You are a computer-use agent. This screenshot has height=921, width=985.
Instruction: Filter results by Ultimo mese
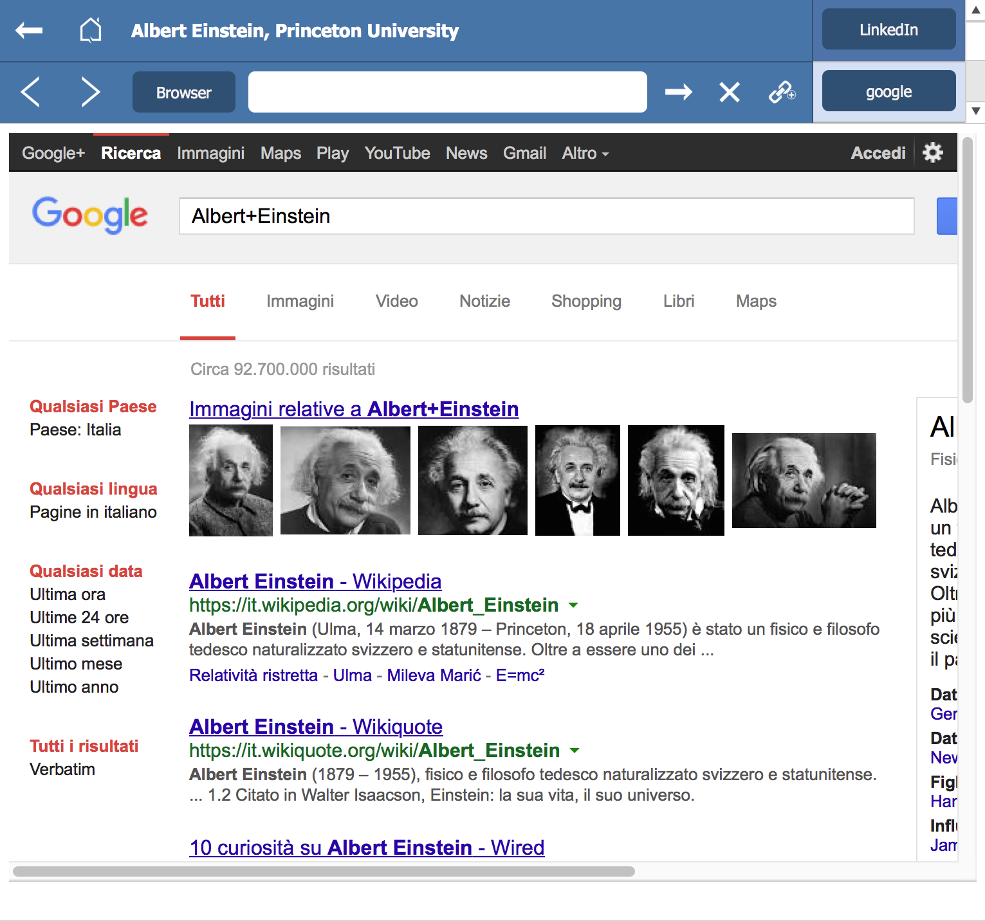pyautogui.click(x=76, y=664)
